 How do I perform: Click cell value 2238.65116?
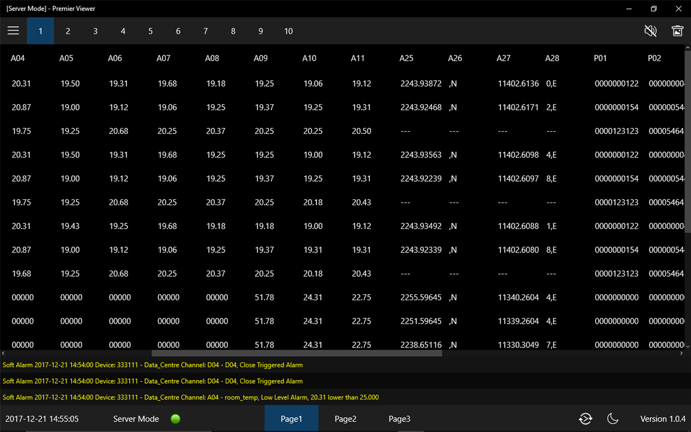coord(421,345)
